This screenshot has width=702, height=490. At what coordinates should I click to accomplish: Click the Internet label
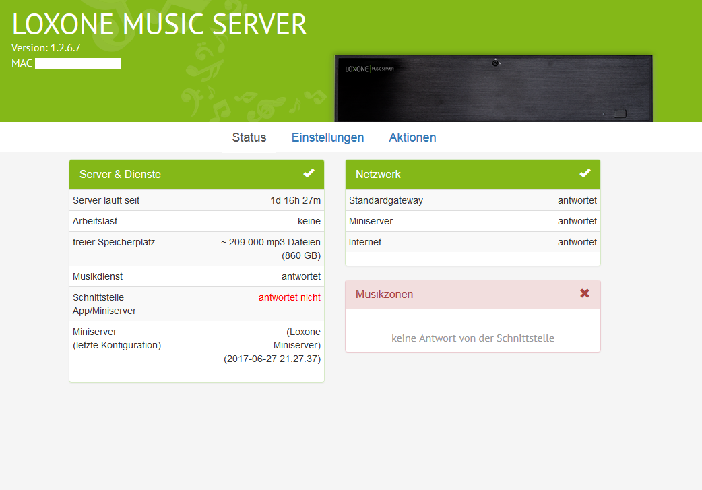point(365,243)
